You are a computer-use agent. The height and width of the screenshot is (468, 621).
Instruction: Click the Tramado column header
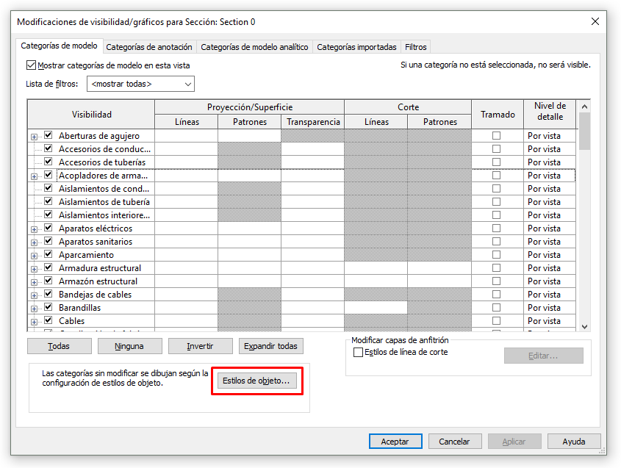(x=498, y=115)
